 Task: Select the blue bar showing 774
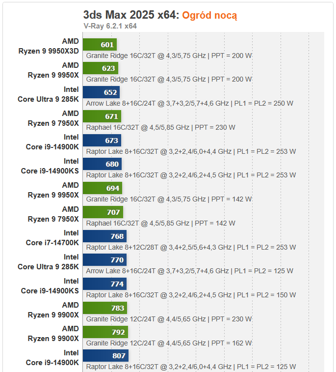point(105,284)
